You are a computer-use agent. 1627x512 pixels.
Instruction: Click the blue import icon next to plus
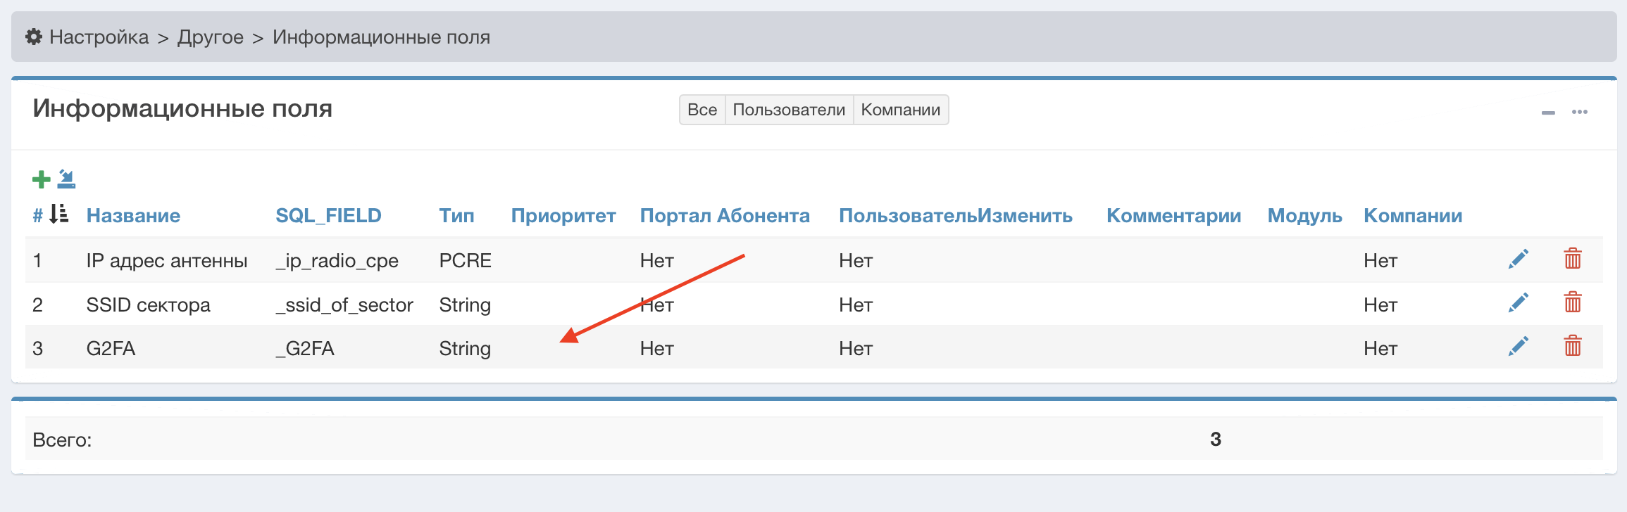point(66,179)
